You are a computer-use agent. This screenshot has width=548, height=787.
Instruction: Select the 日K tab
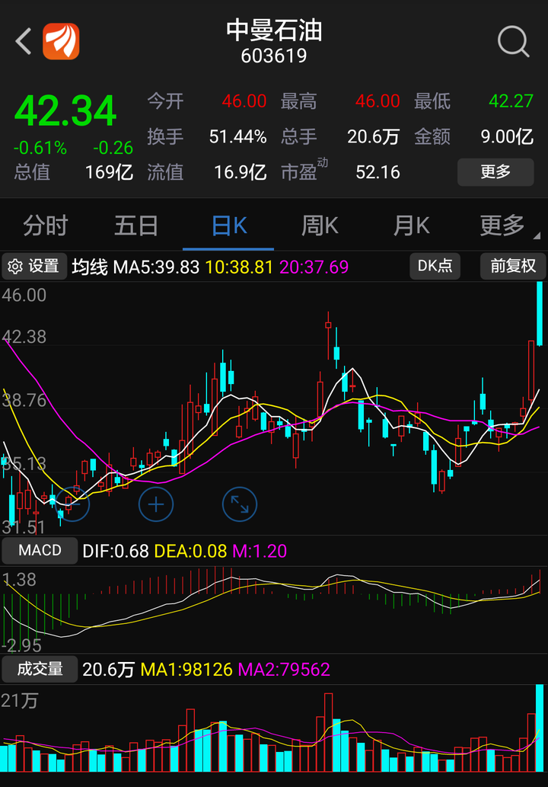click(x=228, y=226)
